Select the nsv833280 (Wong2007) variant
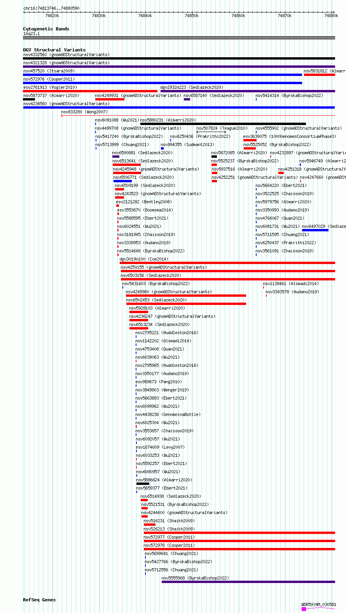Viewport: 346px width, 613px height. [x=198, y=116]
